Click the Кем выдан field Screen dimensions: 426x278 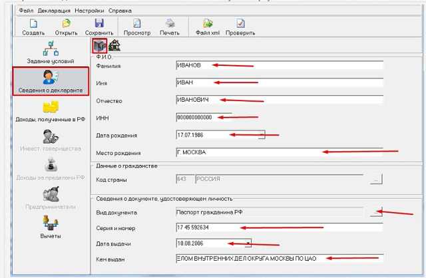click(280, 259)
